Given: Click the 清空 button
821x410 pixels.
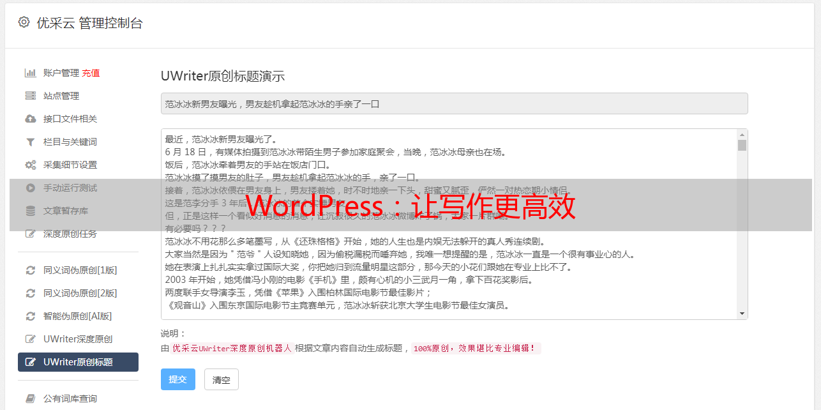Looking at the screenshot, I should tap(222, 379).
